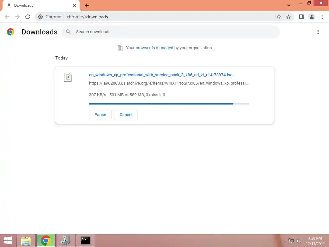Viewport: 329px width, 247px height.
Task: Open File Explorer from the taskbar
Action: click(26, 241)
